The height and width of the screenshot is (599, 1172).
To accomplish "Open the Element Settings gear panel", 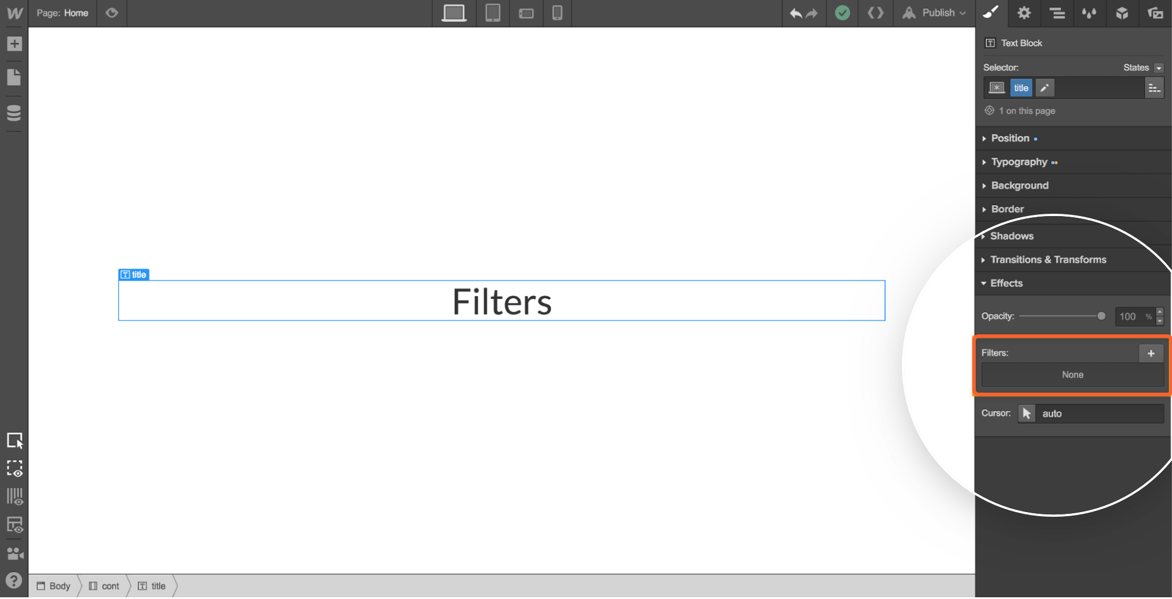I will coord(1024,13).
